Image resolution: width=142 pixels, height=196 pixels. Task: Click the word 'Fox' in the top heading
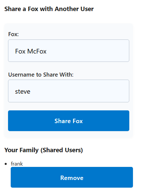point(33,9)
